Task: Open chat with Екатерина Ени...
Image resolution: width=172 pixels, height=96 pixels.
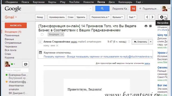Action: 18,75
